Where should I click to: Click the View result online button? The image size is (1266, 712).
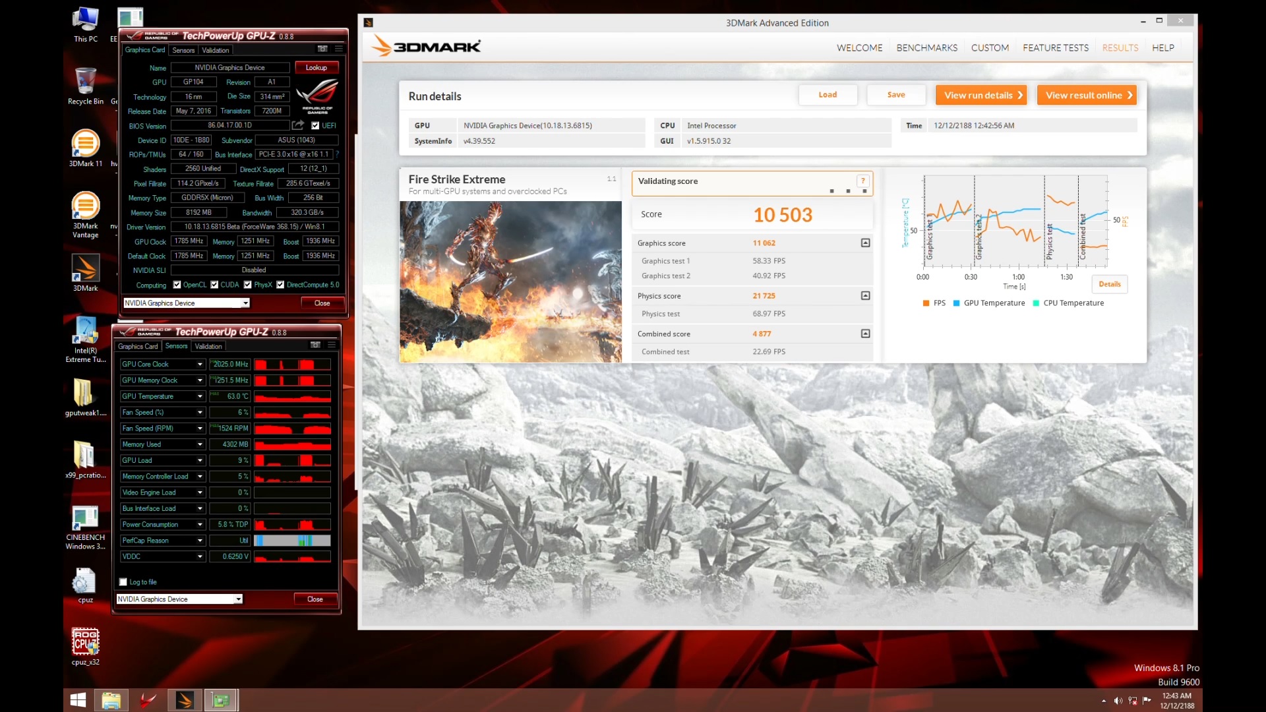click(1086, 95)
